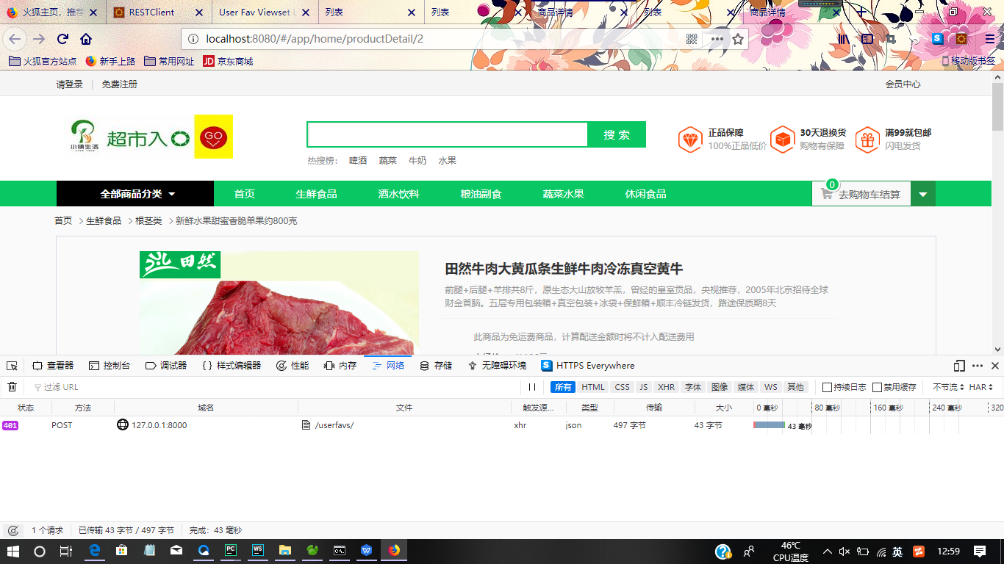Image resolution: width=1004 pixels, height=564 pixels.
Task: Select the element picker tool in DevTools
Action: coord(10,365)
